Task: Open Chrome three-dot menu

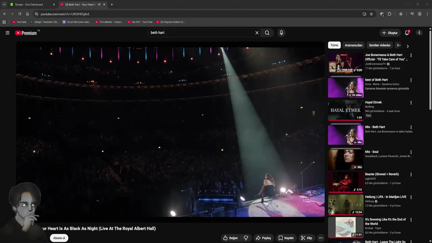Action: [x=427, y=14]
